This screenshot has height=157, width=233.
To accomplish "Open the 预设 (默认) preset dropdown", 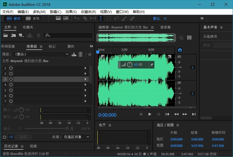I will tap(40, 54).
